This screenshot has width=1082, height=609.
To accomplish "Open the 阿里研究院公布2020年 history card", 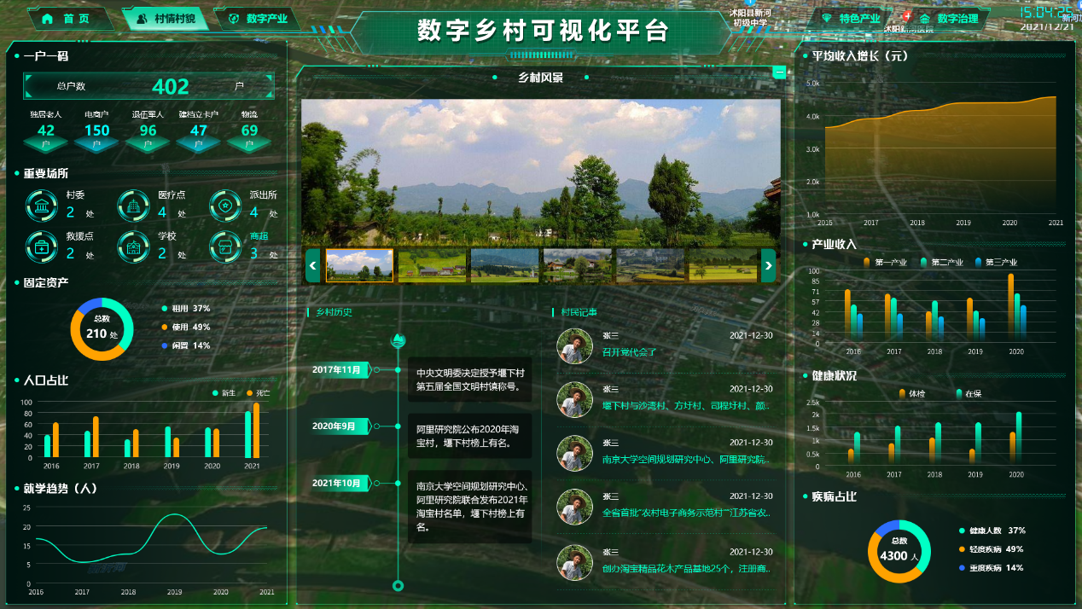I will tap(469, 436).
